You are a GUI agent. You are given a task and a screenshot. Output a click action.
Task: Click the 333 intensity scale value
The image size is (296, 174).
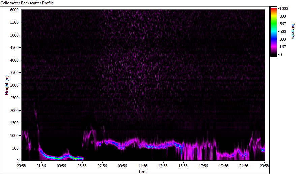pos(283,39)
